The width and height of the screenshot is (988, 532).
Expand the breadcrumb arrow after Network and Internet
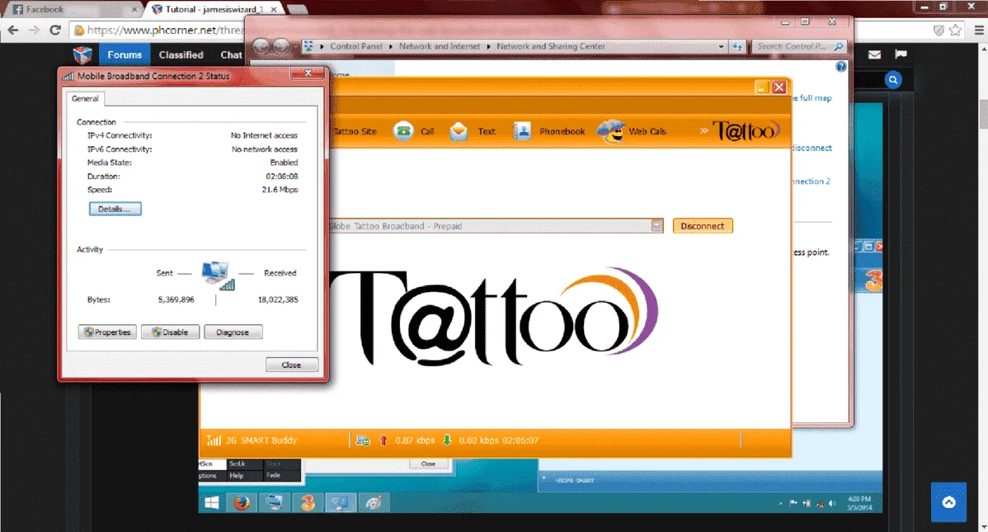(x=488, y=47)
